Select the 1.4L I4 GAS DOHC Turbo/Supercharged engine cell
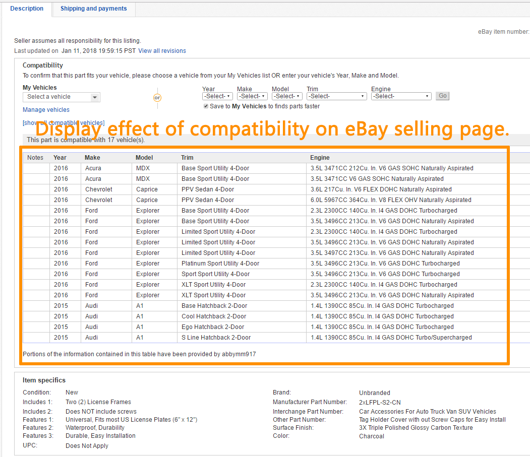530x457 pixels. tap(391, 338)
